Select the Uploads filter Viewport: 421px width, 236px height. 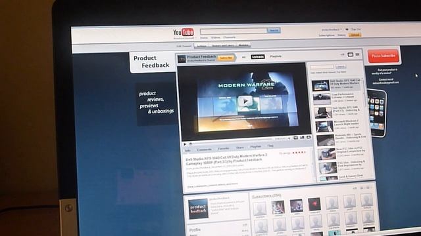point(258,57)
